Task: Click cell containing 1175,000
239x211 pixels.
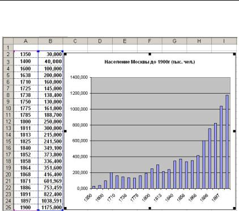Action: pos(50,208)
